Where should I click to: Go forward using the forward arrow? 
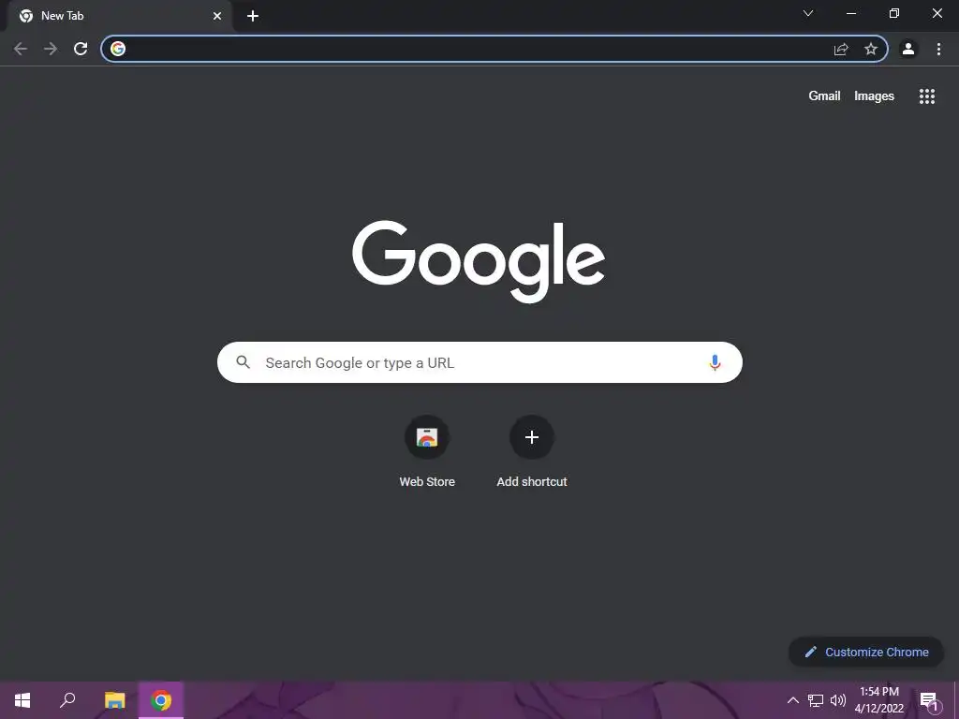[51, 49]
